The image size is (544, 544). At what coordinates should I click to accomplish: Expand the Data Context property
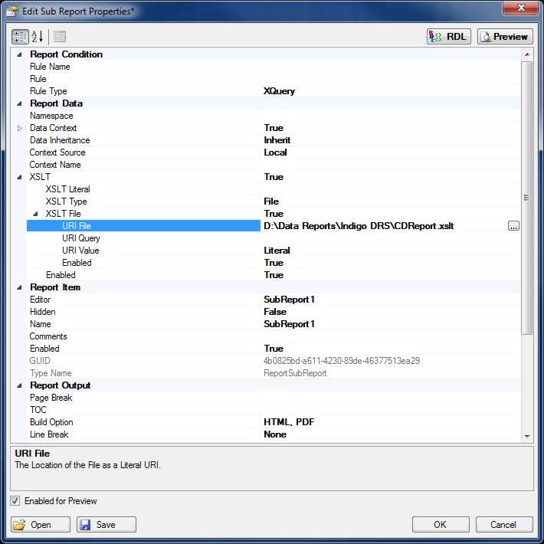click(19, 128)
